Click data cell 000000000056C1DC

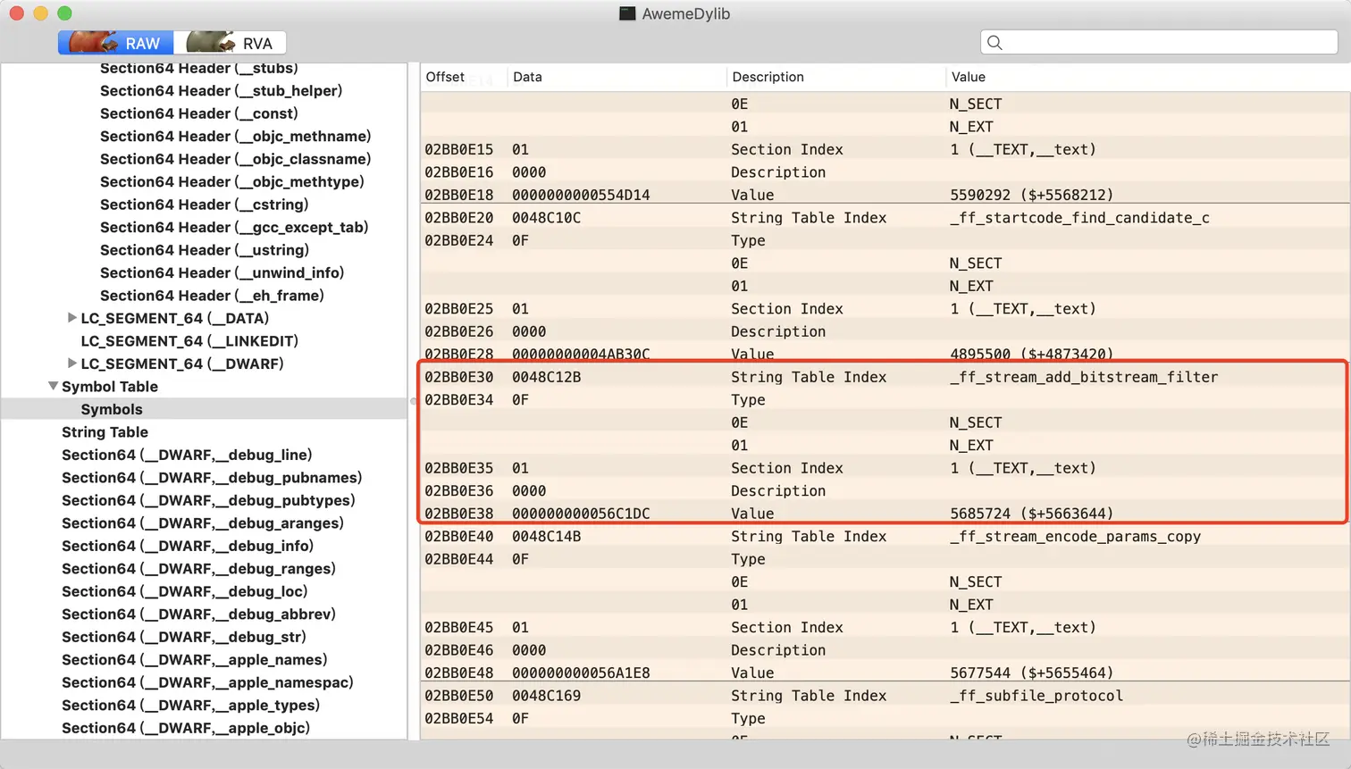tap(581, 514)
